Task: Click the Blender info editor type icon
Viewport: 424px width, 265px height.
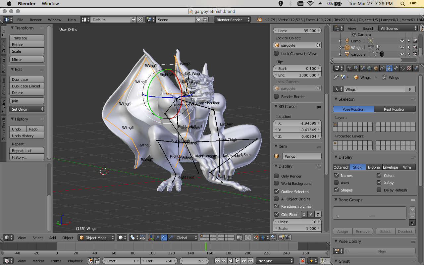Action: (8, 20)
